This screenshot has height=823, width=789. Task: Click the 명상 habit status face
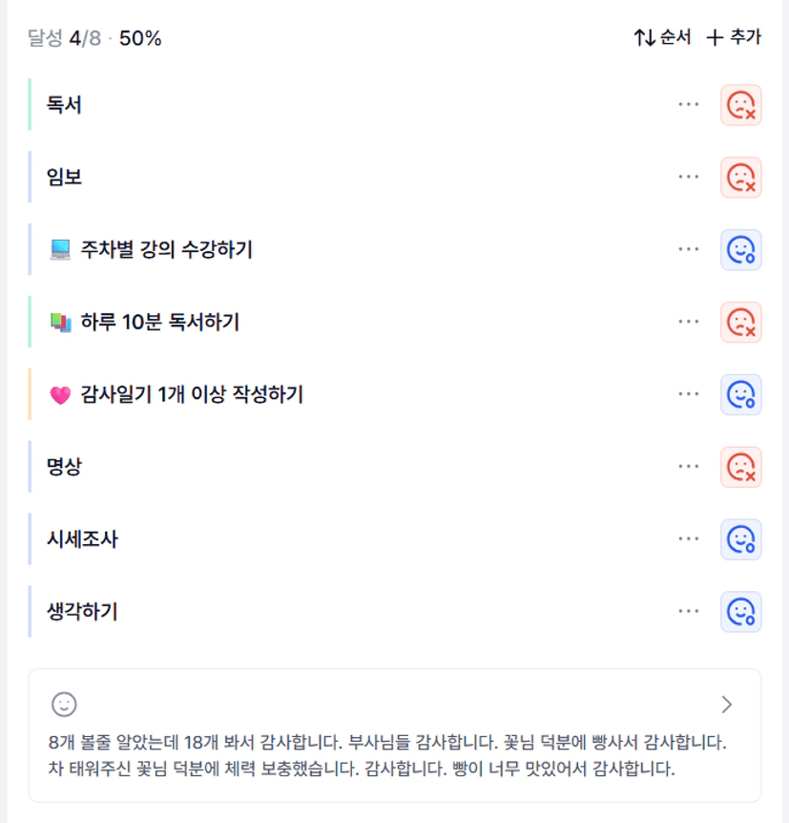[x=740, y=467]
